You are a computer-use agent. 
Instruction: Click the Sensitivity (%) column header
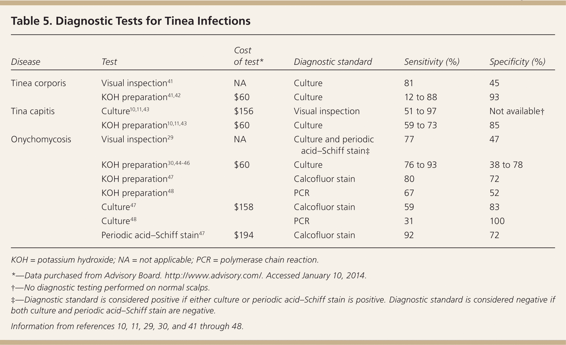(x=432, y=62)
